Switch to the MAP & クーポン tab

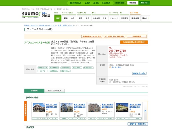[54, 91]
